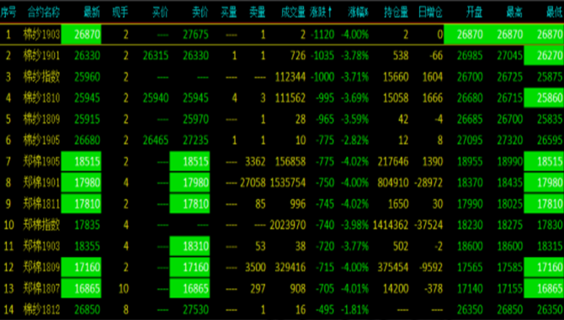This screenshot has height=320, width=564.
Task: Click the 现手 column header
Action: [x=120, y=13]
